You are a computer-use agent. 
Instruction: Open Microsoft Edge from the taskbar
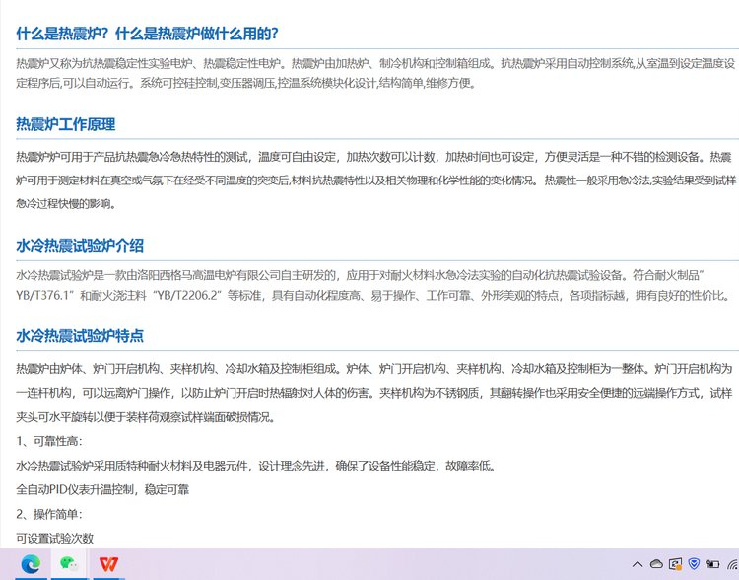(x=32, y=564)
